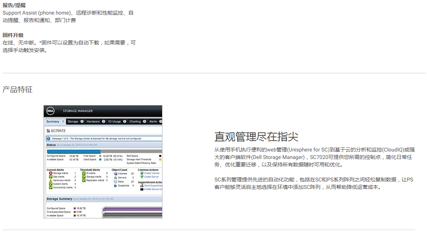This screenshot has height=233, width=427.
Task: Click the '固件升级' heading
Action: pyautogui.click(x=13, y=35)
